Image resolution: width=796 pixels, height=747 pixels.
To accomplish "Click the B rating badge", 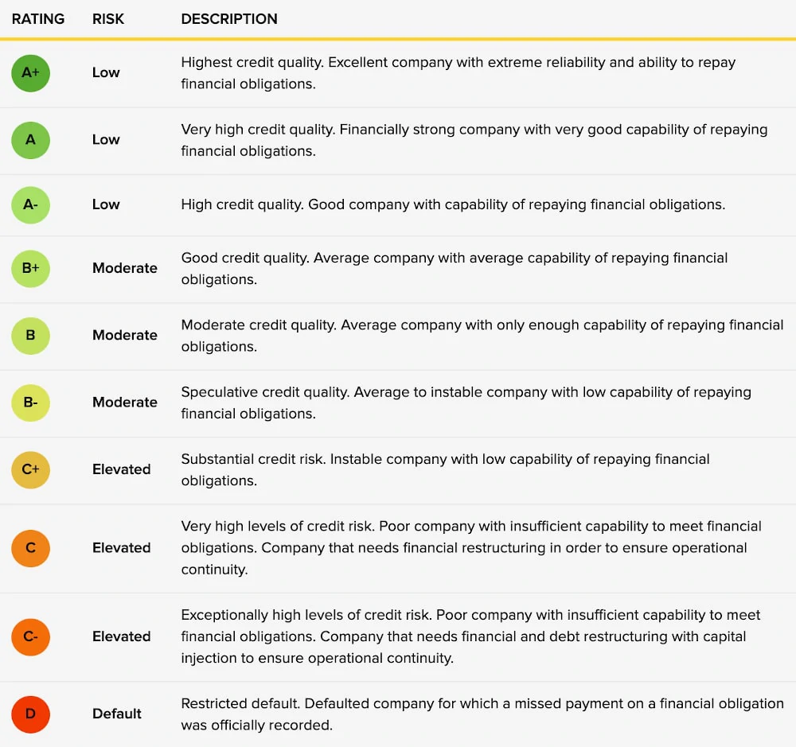I will click(x=30, y=336).
